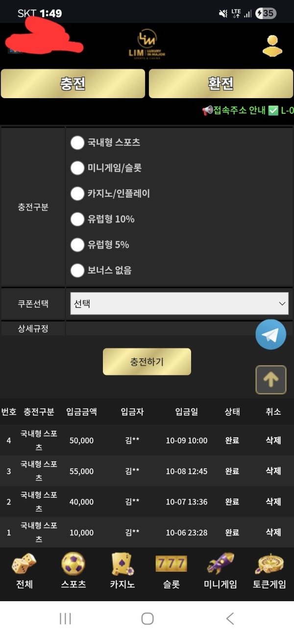294x638 pixels.
Task: Open the 카지노 card games icon
Action: (121, 567)
